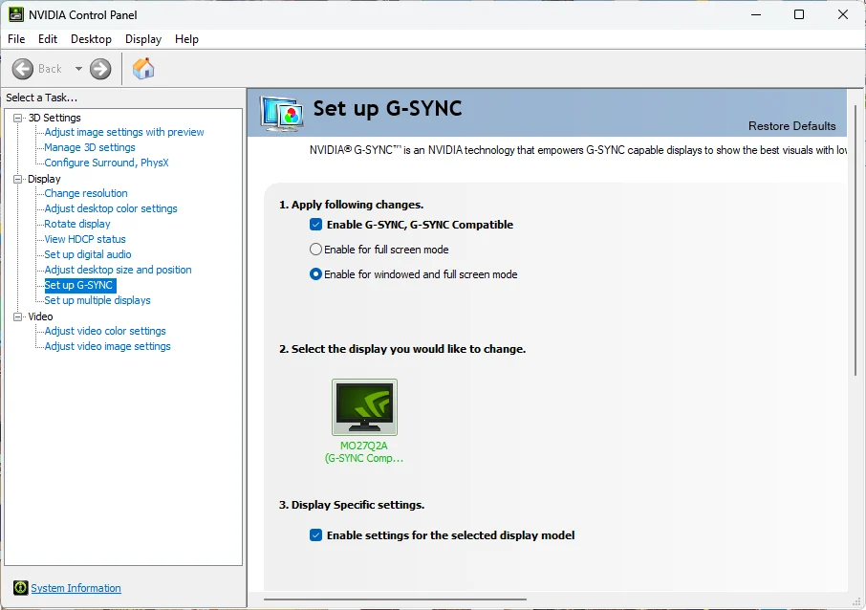Click the Display category label in tree

pyautogui.click(x=44, y=179)
